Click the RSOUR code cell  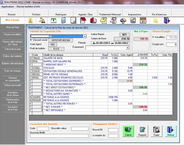(x=38, y=100)
